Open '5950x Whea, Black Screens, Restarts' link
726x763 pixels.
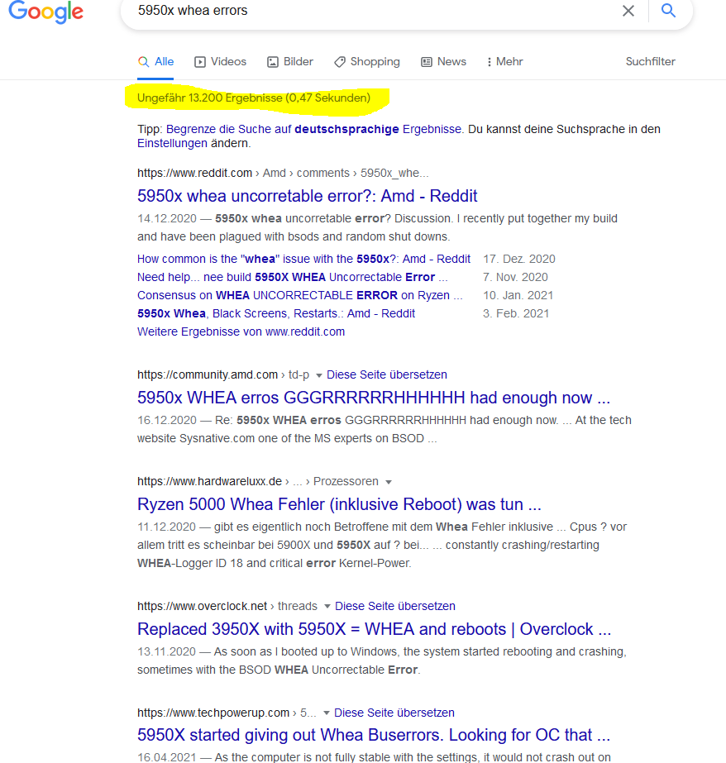click(x=276, y=314)
